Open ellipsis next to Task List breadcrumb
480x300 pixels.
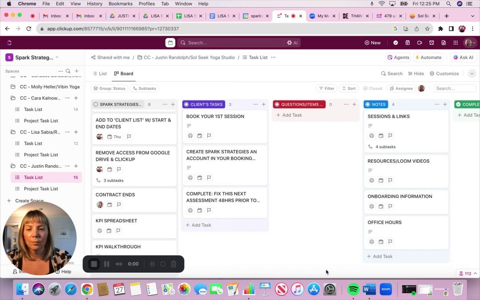pyautogui.click(x=273, y=57)
